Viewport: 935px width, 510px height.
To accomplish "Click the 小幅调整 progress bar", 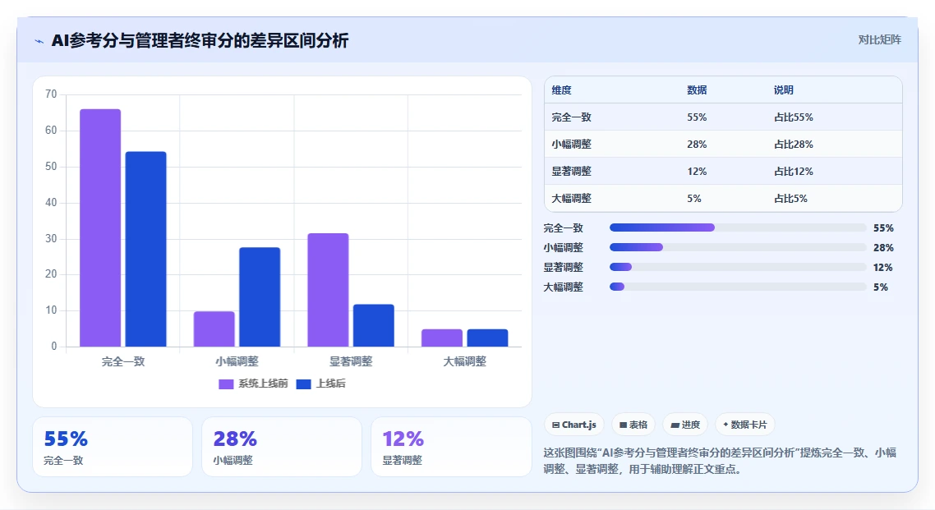I will (738, 247).
